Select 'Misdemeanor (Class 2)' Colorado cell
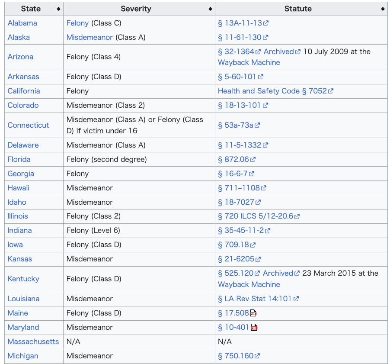 pyautogui.click(x=105, y=105)
